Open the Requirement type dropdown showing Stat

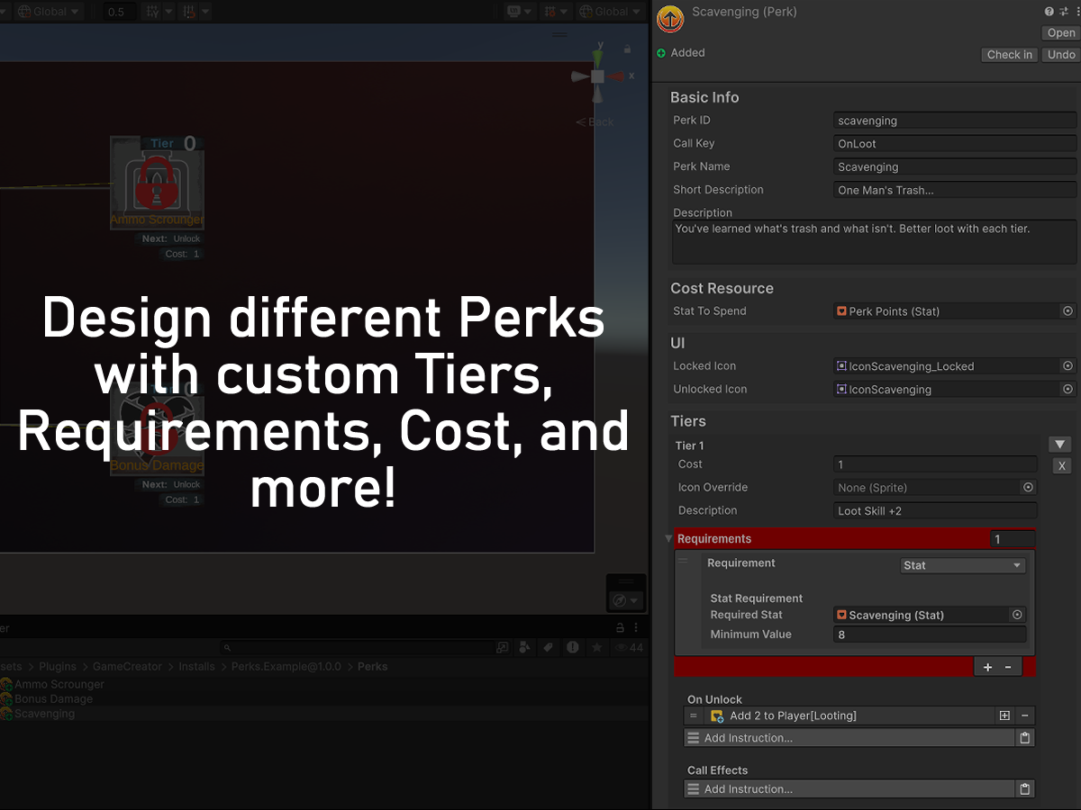pyautogui.click(x=962, y=565)
